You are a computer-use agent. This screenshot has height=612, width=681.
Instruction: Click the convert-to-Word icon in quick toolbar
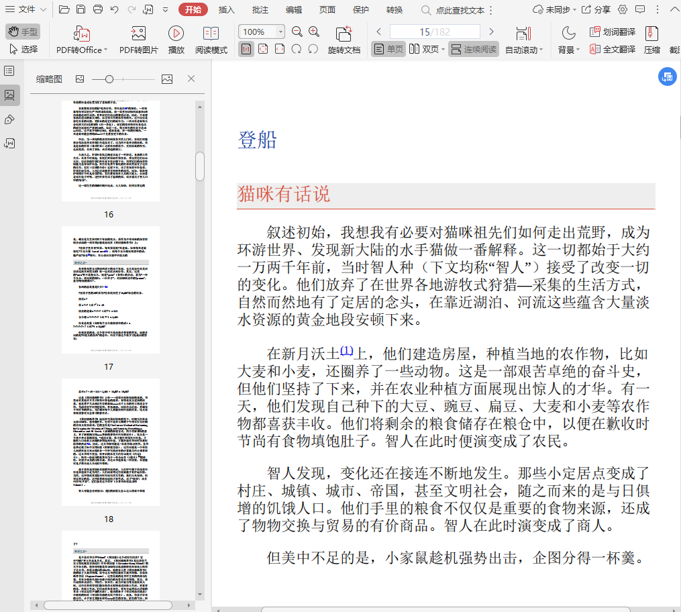[148, 9]
